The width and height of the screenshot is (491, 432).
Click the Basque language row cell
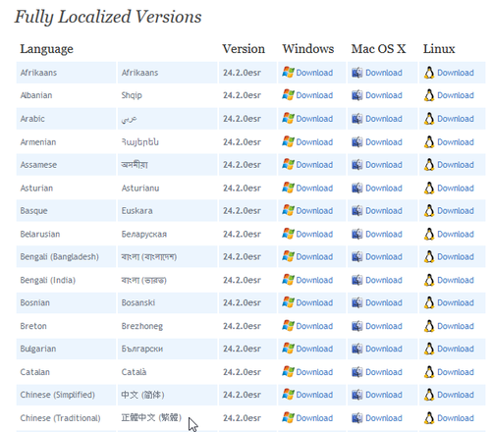click(66, 210)
